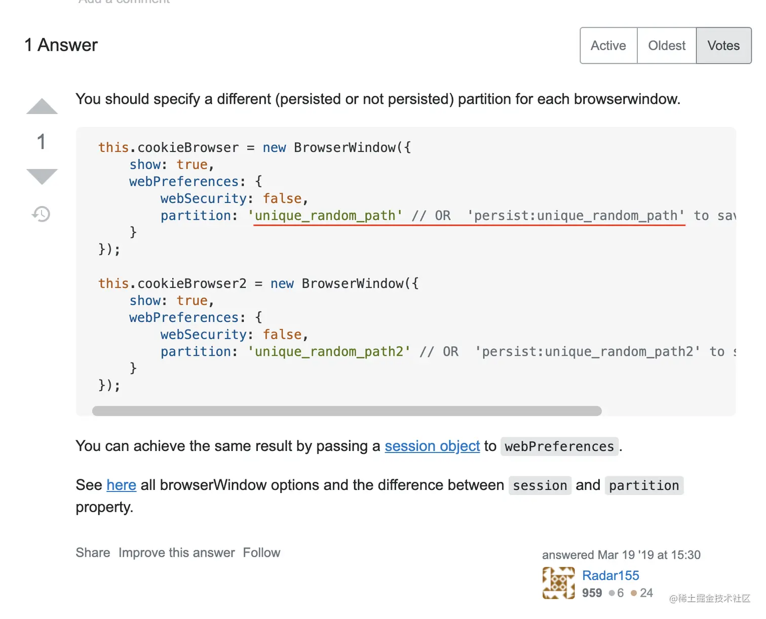Click Radar155's avatar image
The image size is (766, 619).
pyautogui.click(x=558, y=583)
